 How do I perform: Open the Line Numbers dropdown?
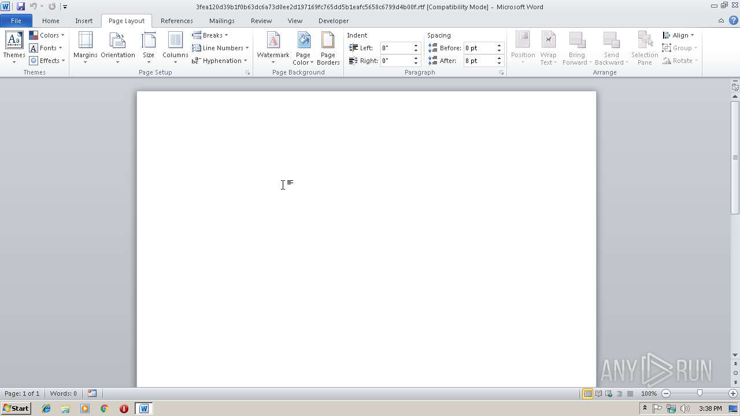click(220, 48)
